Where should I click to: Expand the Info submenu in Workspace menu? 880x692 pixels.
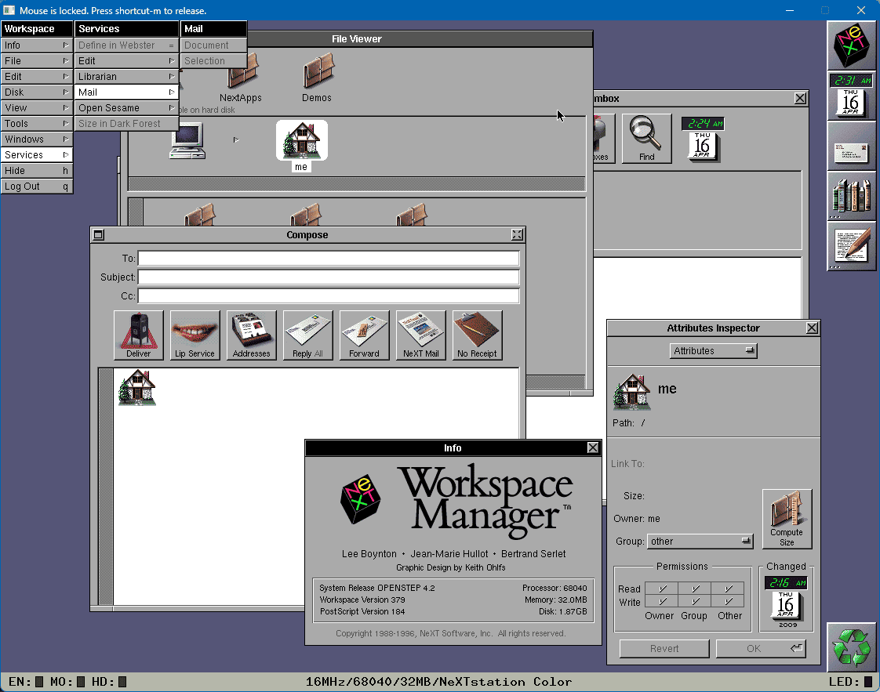[x=37, y=45]
